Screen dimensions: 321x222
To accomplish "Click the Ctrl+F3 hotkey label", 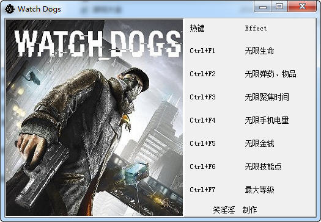I will pyautogui.click(x=202, y=97).
